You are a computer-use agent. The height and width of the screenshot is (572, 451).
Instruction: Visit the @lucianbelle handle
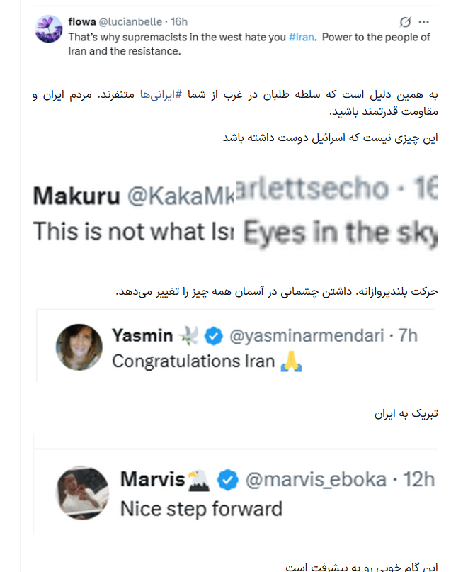pos(134,22)
